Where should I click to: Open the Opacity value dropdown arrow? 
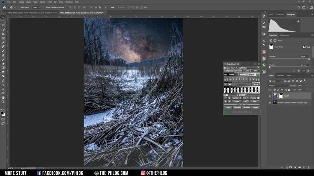point(304,86)
